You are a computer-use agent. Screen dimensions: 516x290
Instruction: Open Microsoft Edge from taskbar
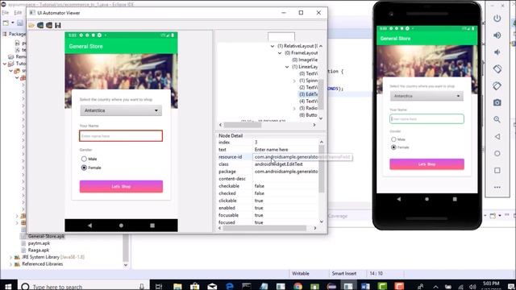[x=229, y=287]
